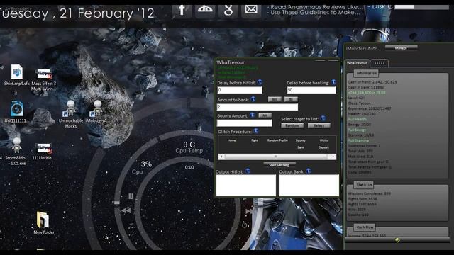
Task: Click the Glitch Procedure scrollbar left arrow
Action: pos(221,157)
